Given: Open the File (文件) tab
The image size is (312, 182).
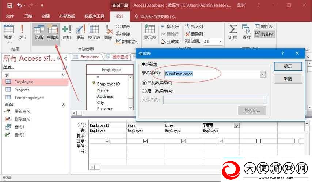Looking at the screenshot, I should [10, 16].
